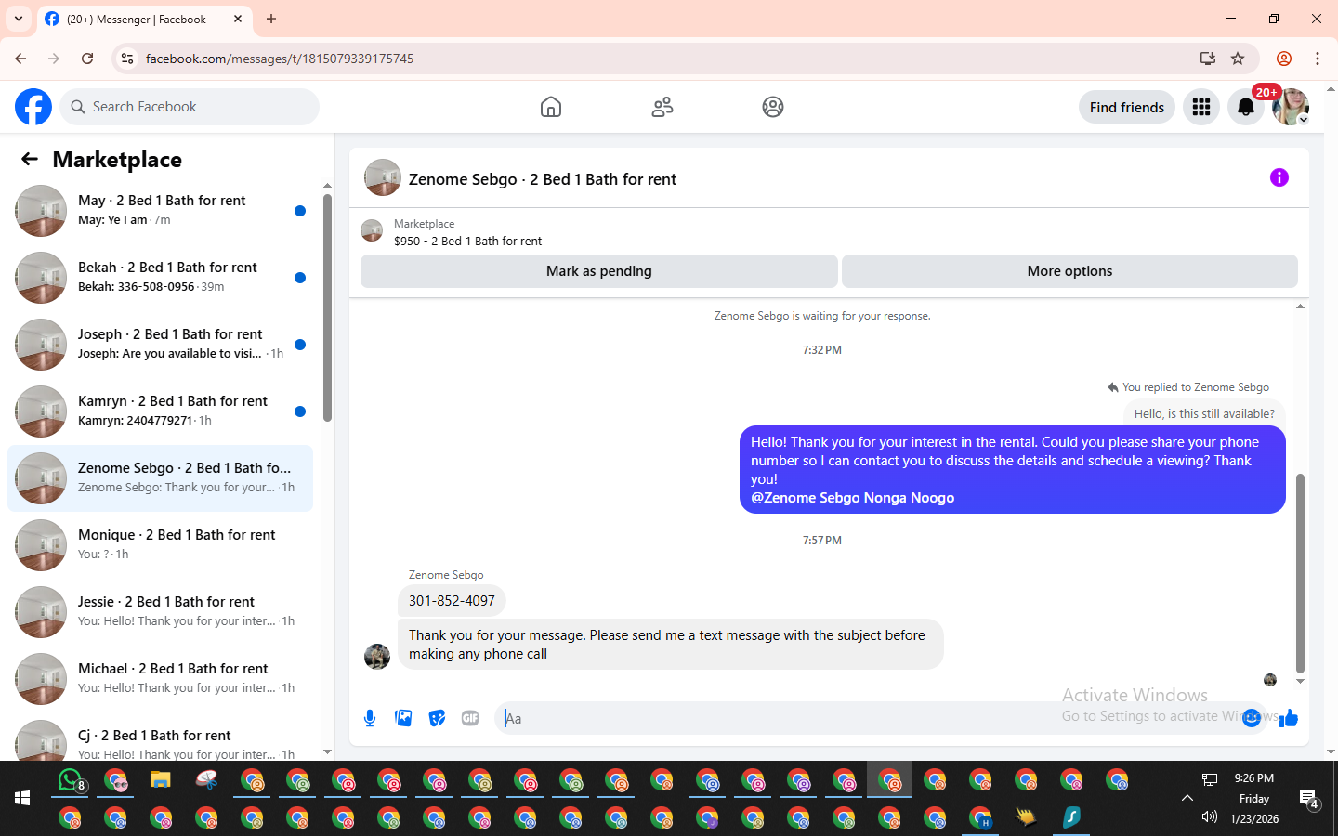1338x836 pixels.
Task: Choose a sticker icon
Action: (437, 718)
